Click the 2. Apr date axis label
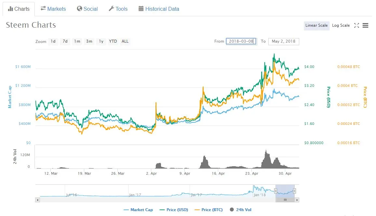Screen dimensions: 376x216 (x=151, y=173)
